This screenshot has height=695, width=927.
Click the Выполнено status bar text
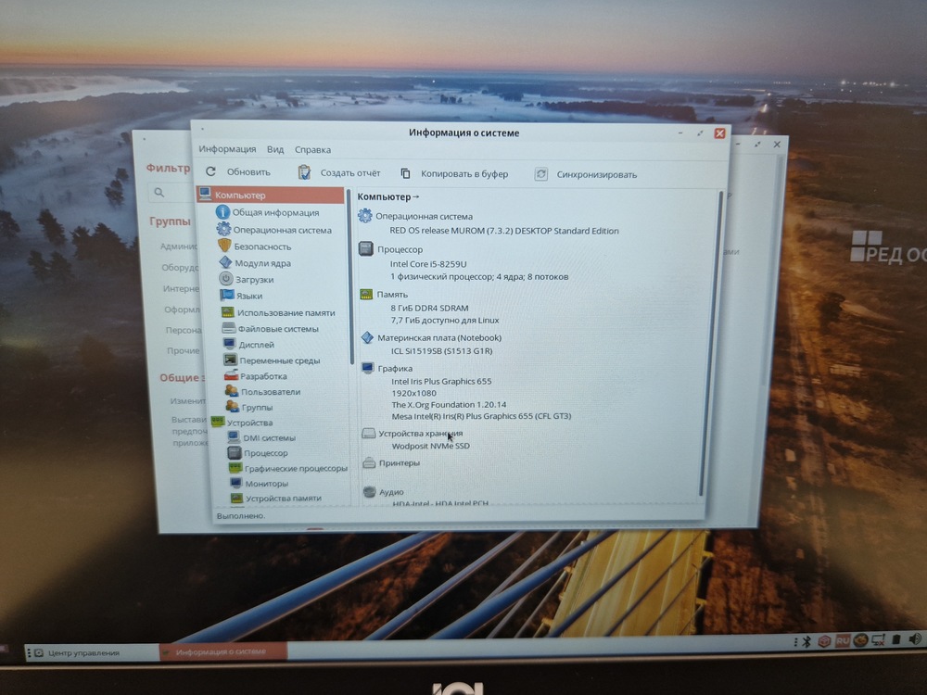pos(241,516)
